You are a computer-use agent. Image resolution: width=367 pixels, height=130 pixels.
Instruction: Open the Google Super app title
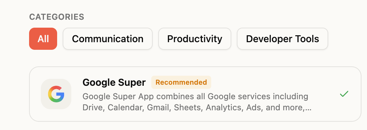coord(114,82)
